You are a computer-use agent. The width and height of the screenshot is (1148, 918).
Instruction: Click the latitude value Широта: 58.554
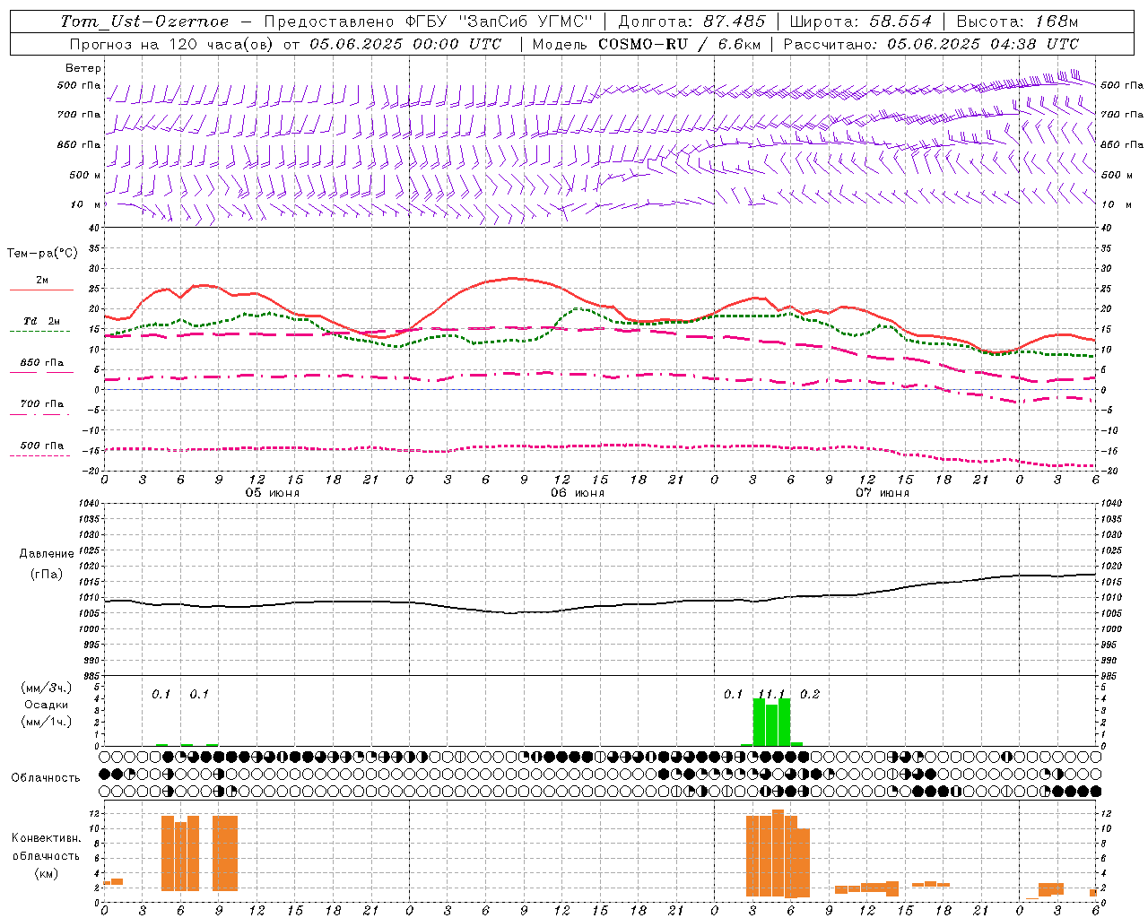860,22
